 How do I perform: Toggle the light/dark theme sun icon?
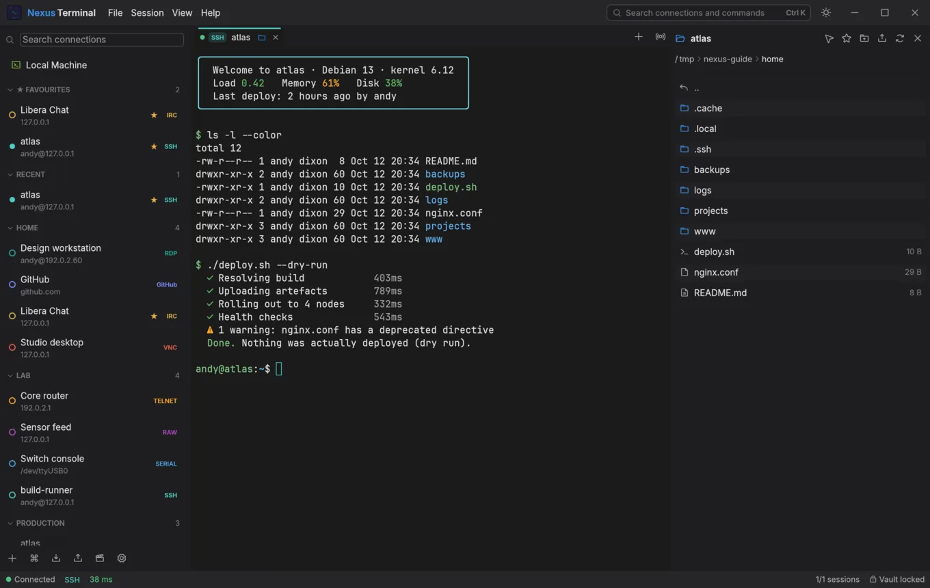tap(826, 12)
